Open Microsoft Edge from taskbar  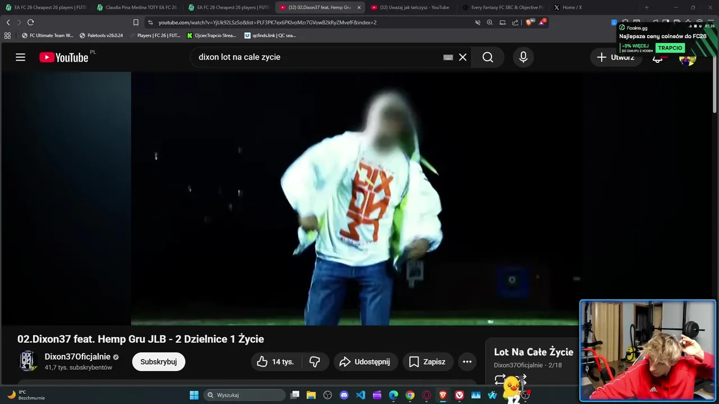point(394,395)
